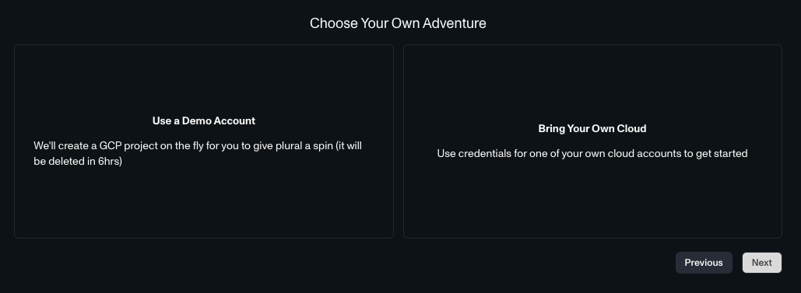Select the Use a Demo Account card
The width and height of the screenshot is (801, 293).
coord(204,141)
